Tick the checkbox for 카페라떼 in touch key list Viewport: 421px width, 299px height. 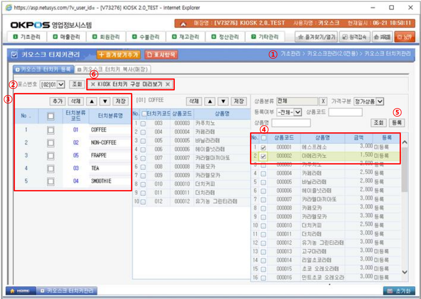point(143,132)
